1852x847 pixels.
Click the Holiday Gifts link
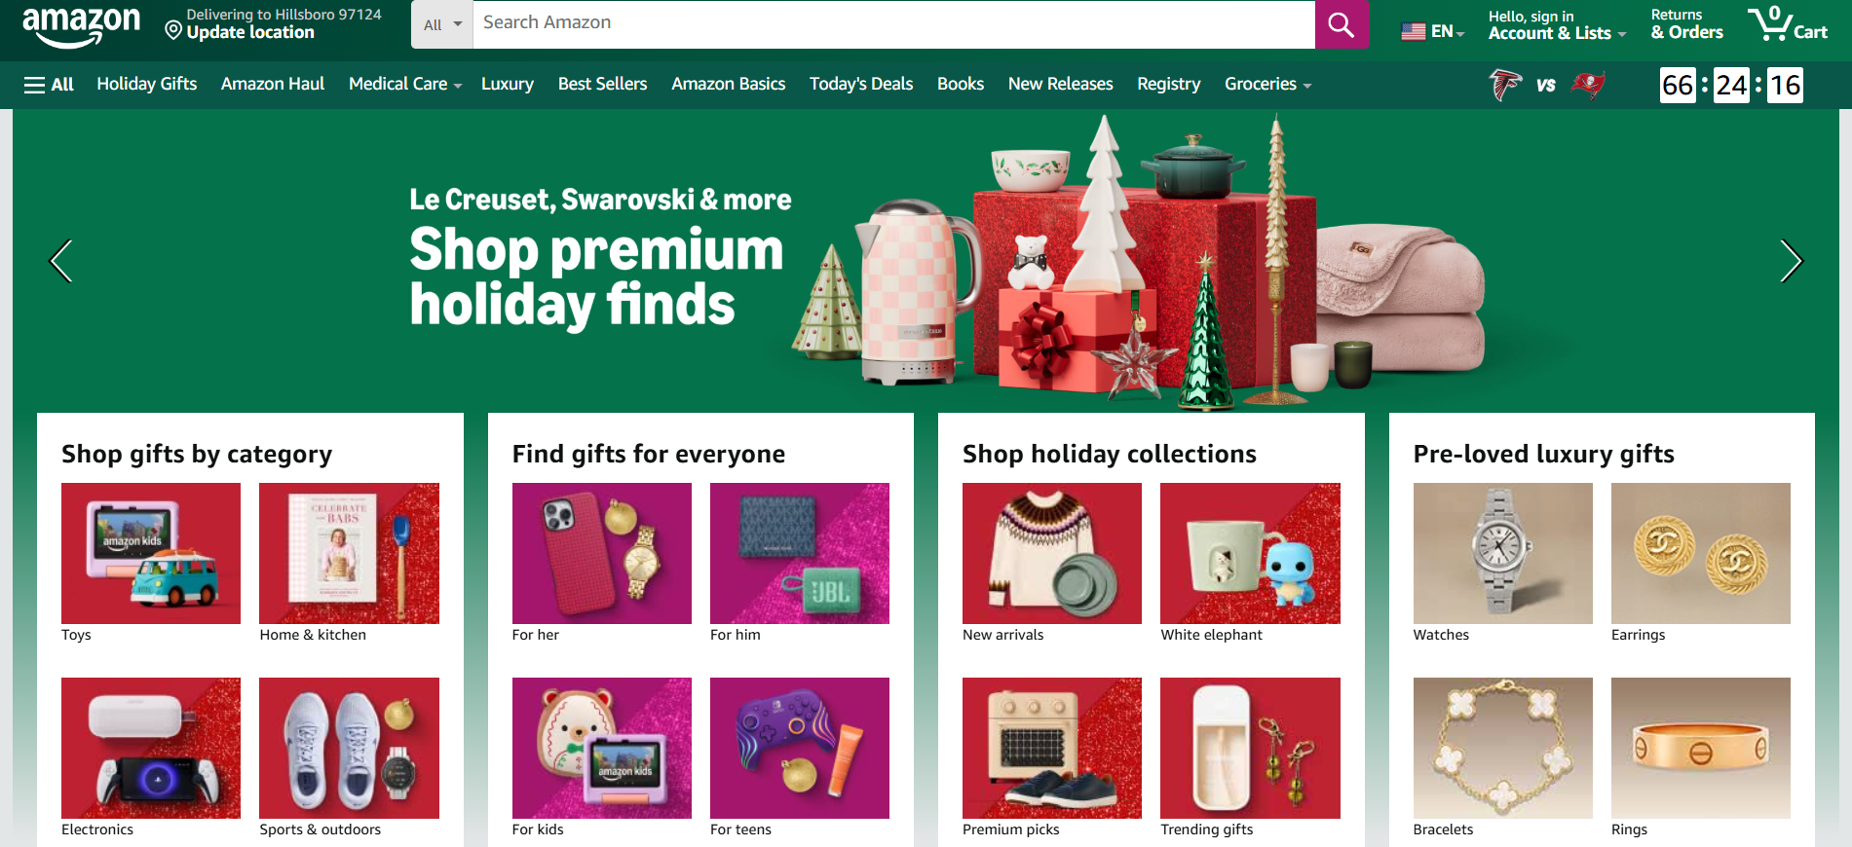tap(147, 85)
